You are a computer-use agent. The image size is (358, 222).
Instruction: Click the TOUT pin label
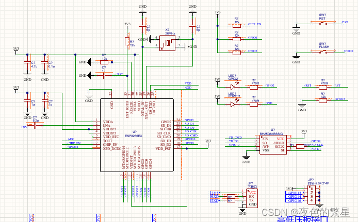[107, 141]
